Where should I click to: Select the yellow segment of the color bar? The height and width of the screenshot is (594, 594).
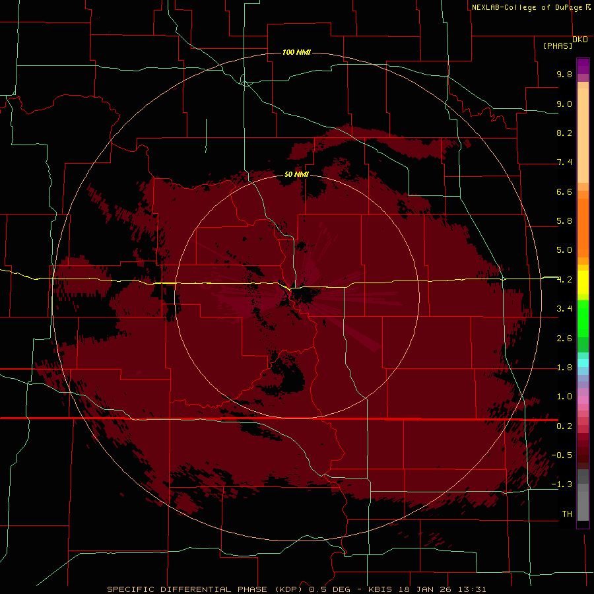583,282
